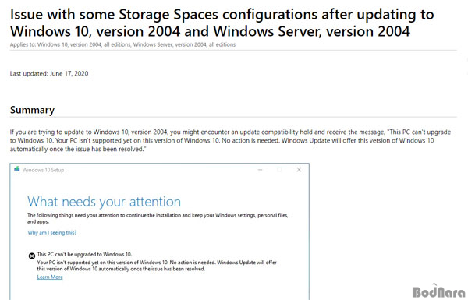Click 'Your PC isn't supported yet' dialog text
Viewport: 468px width, 300px height.
pos(157,266)
